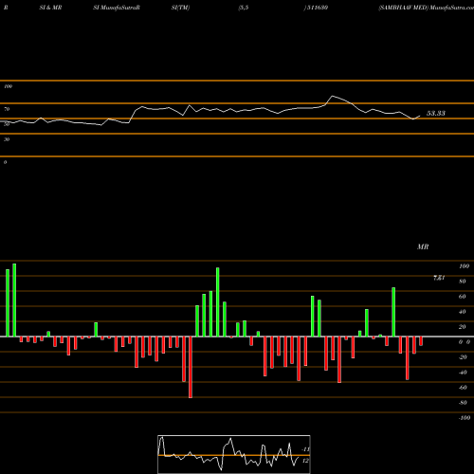Click the MR axis label -40

pyautogui.click(x=463, y=373)
